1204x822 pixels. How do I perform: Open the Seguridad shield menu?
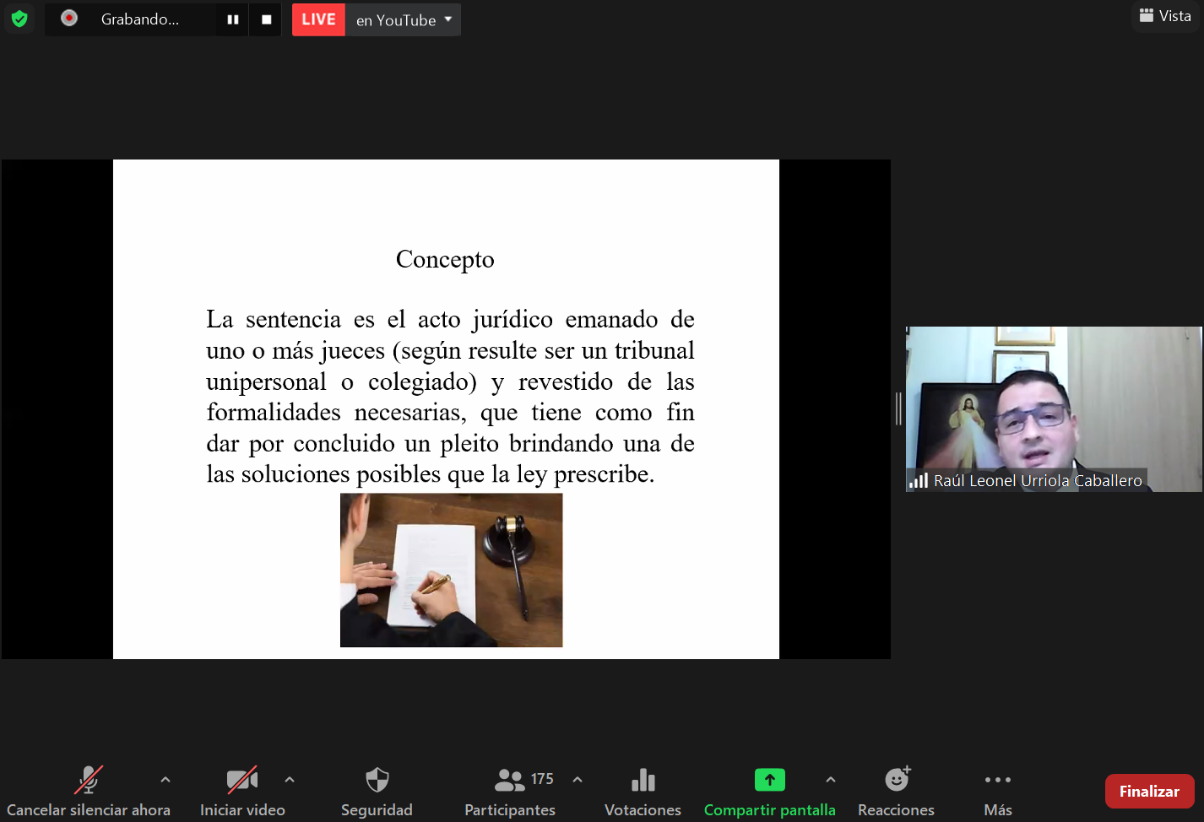(377, 780)
